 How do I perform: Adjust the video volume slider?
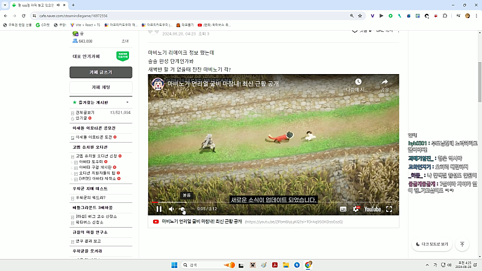click(x=186, y=209)
